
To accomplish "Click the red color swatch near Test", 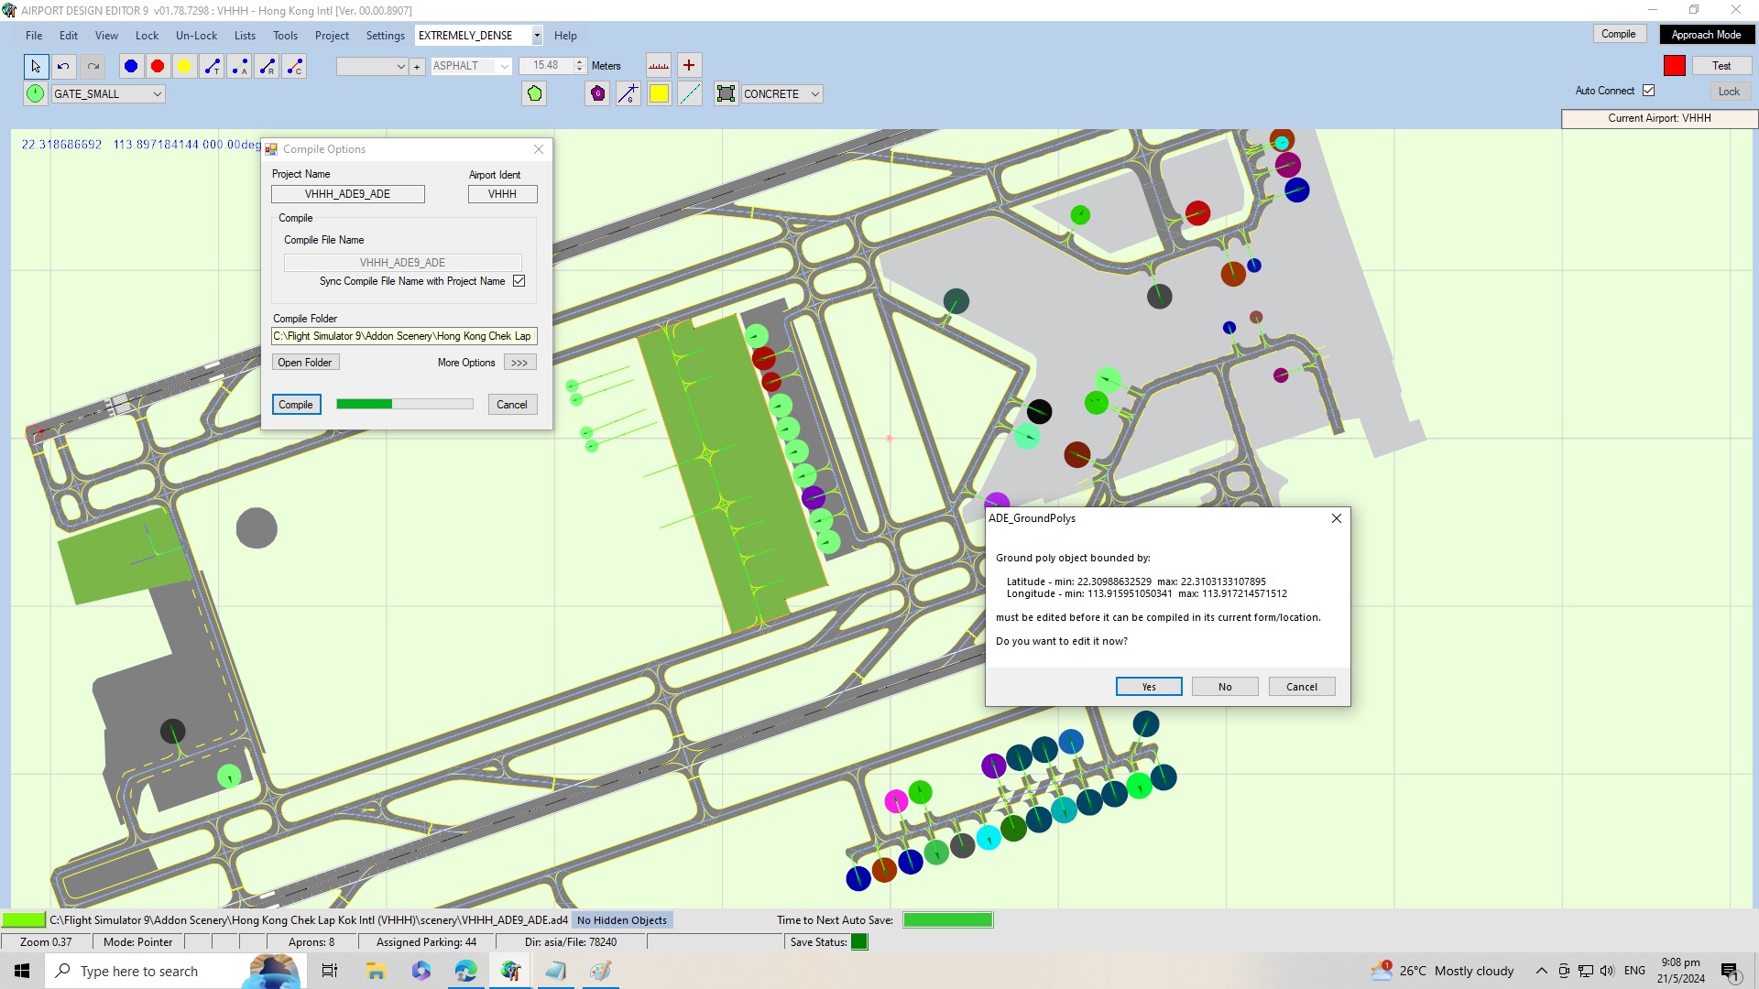I will coord(1675,66).
